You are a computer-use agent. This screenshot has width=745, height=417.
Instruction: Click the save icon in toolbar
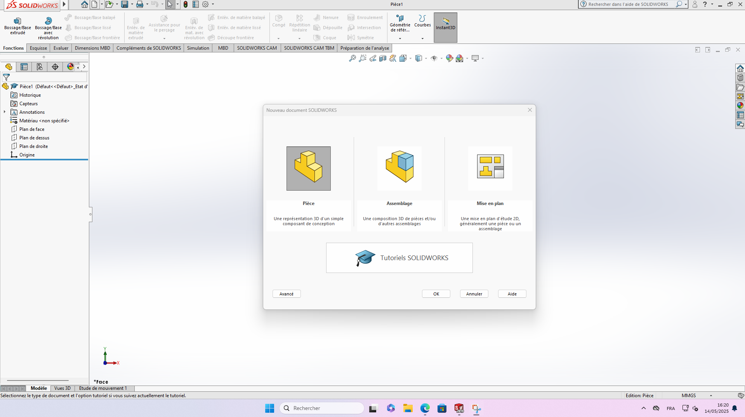[x=125, y=4]
